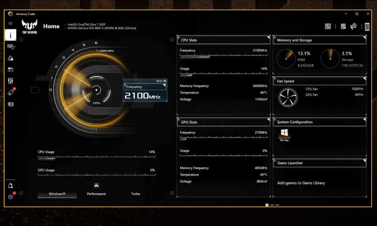Open Aura Sync triangle icon in sidebar
Screen dimensions: 377x226
coord(11,58)
